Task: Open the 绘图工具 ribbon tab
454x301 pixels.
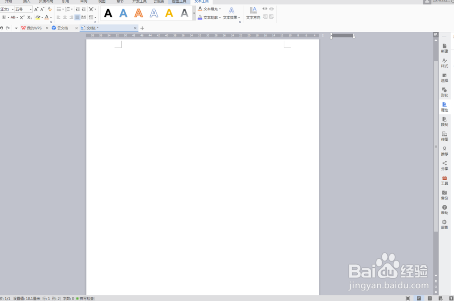Action: [x=179, y=1]
